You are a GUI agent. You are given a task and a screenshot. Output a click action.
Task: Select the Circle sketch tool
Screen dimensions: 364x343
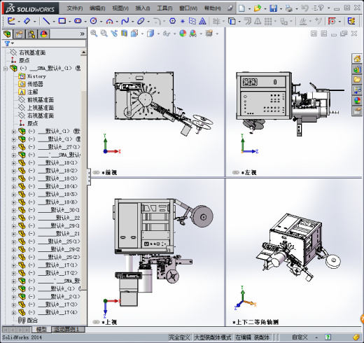(94, 21)
